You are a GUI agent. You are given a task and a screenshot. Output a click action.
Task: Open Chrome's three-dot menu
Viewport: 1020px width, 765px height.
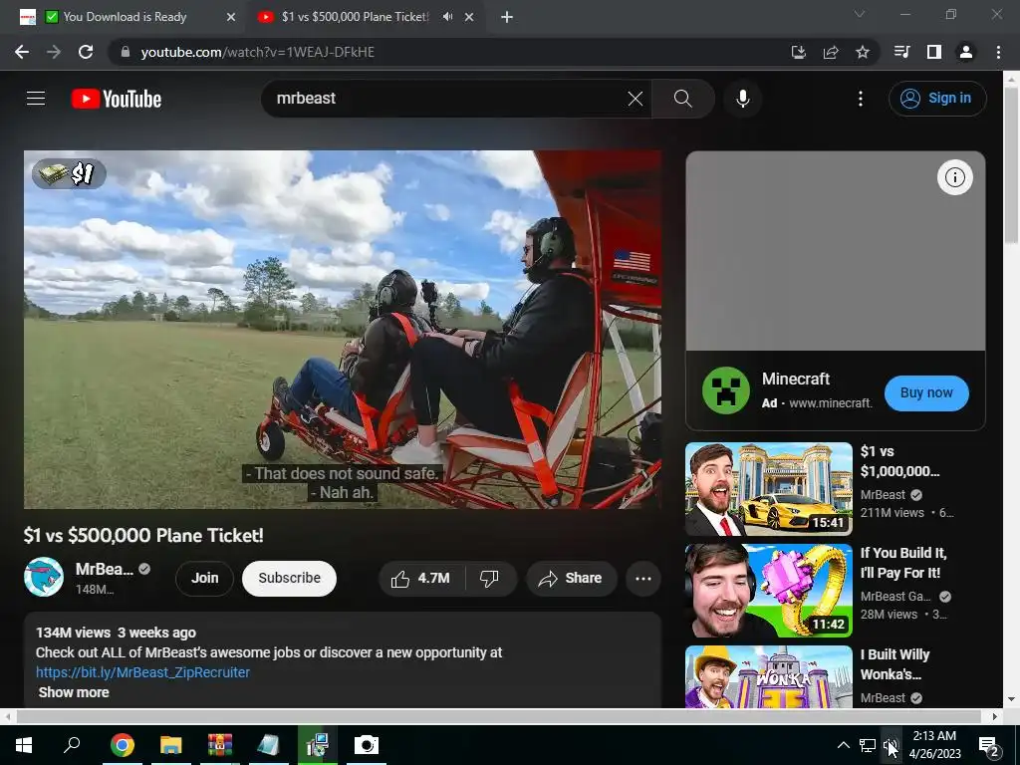998,52
